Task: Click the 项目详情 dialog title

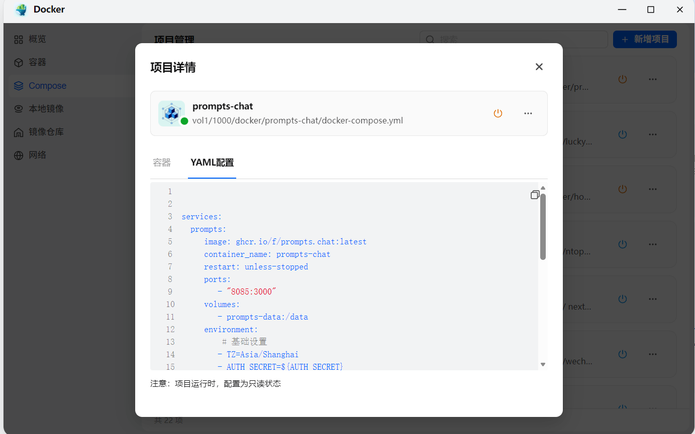Action: pyautogui.click(x=173, y=67)
